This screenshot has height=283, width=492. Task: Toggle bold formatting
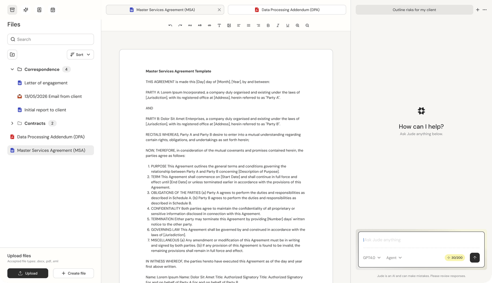(268, 25)
